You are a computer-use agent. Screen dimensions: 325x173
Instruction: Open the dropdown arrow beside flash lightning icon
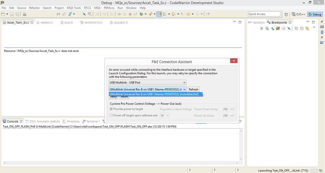click(74, 14)
